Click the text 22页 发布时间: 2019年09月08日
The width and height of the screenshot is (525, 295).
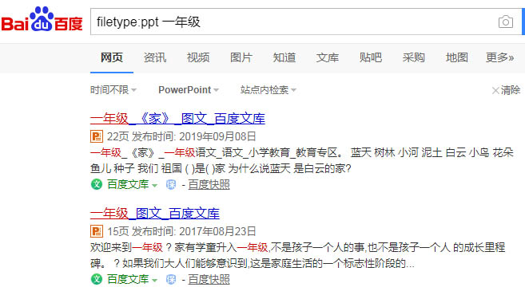pyautogui.click(x=181, y=136)
